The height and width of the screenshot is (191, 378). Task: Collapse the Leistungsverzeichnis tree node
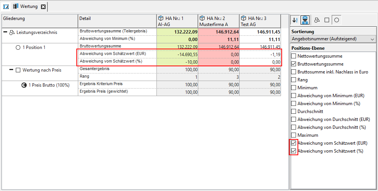tap(5, 32)
